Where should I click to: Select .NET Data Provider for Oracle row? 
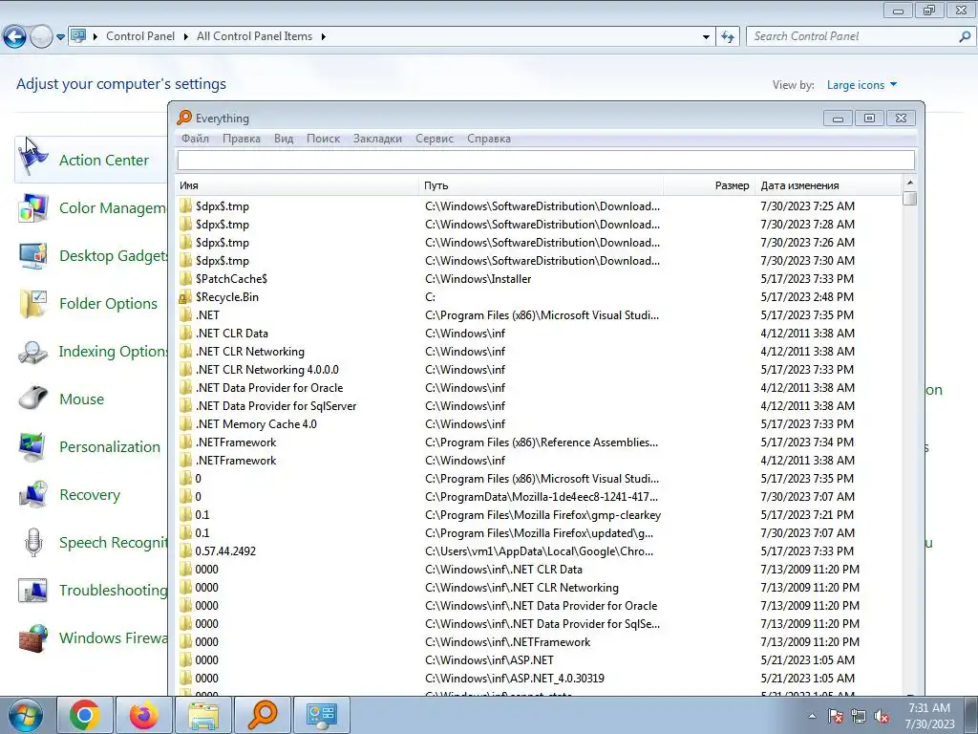(540, 388)
